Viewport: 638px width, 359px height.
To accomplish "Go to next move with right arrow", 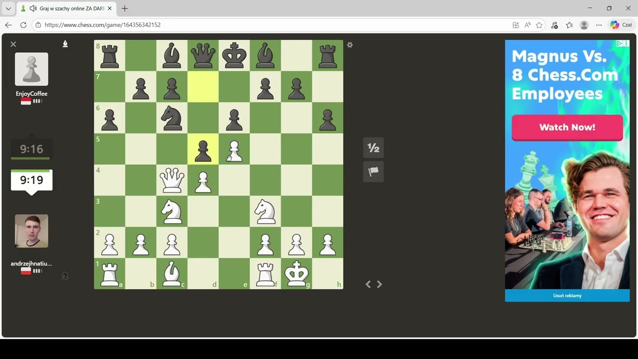I will [x=379, y=284].
